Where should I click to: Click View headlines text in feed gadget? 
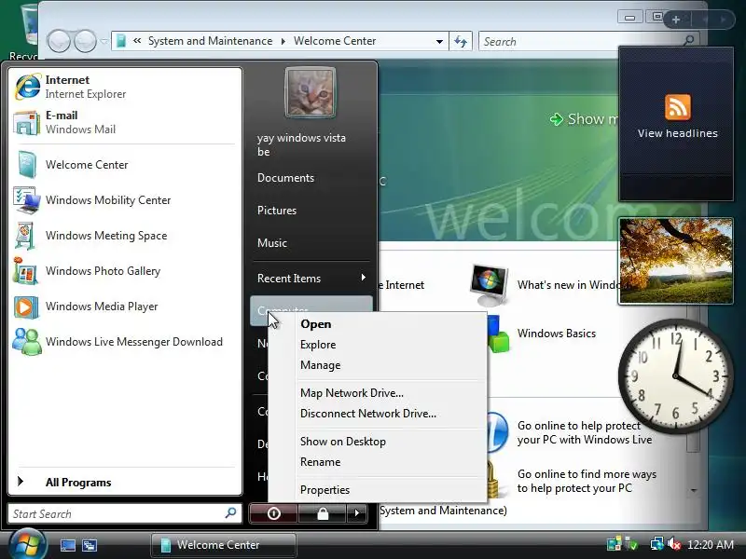click(x=678, y=133)
